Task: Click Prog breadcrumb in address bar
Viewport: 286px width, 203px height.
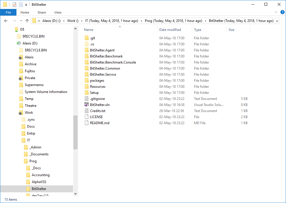Action: pos(173,21)
